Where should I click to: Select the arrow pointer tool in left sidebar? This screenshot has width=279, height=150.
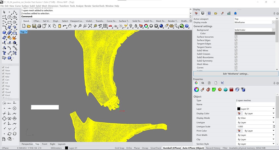click(x=4, y=12)
